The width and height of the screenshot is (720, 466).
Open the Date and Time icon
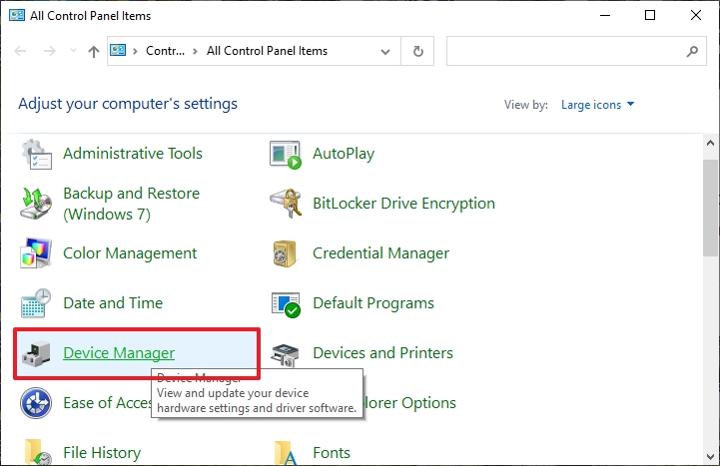coord(36,303)
